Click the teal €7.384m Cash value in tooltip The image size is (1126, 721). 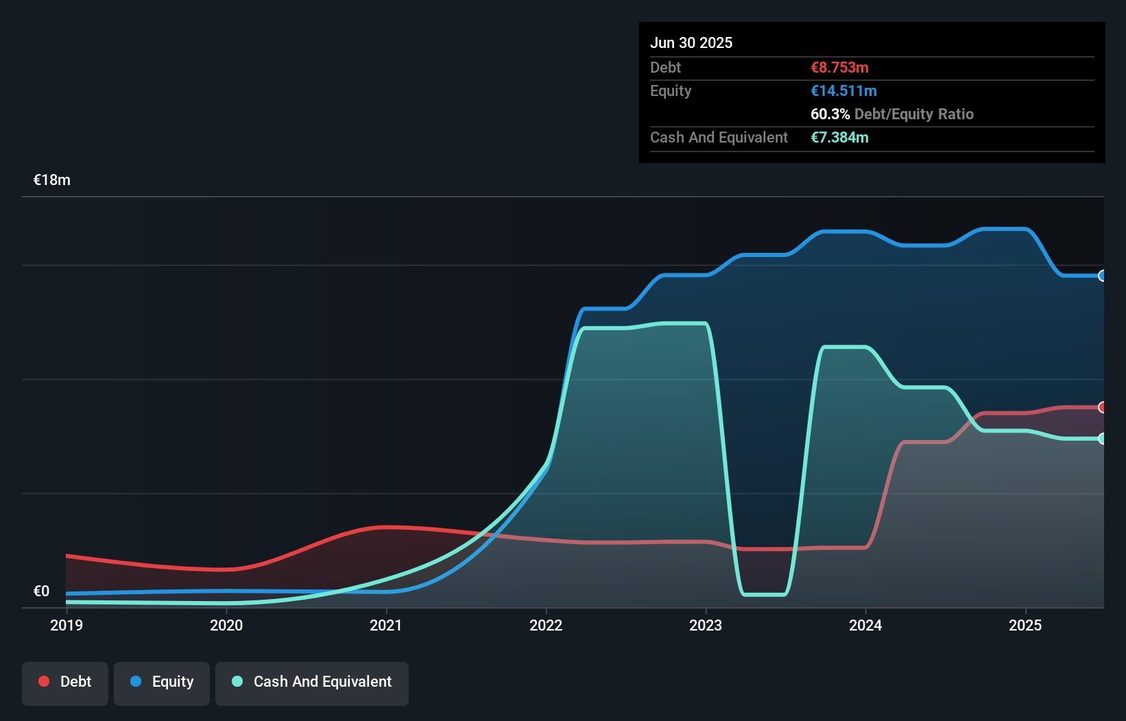click(x=839, y=137)
